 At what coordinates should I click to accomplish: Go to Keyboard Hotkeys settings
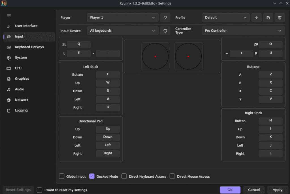coord(29,47)
